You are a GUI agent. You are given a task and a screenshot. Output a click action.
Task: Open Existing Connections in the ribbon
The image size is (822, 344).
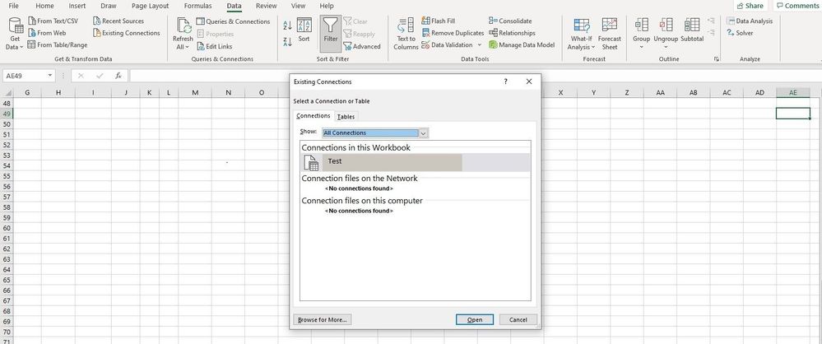127,33
